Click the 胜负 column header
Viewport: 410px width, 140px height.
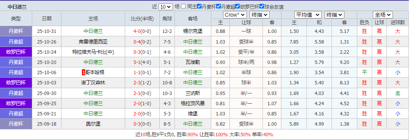pyautogui.click(x=364, y=23)
